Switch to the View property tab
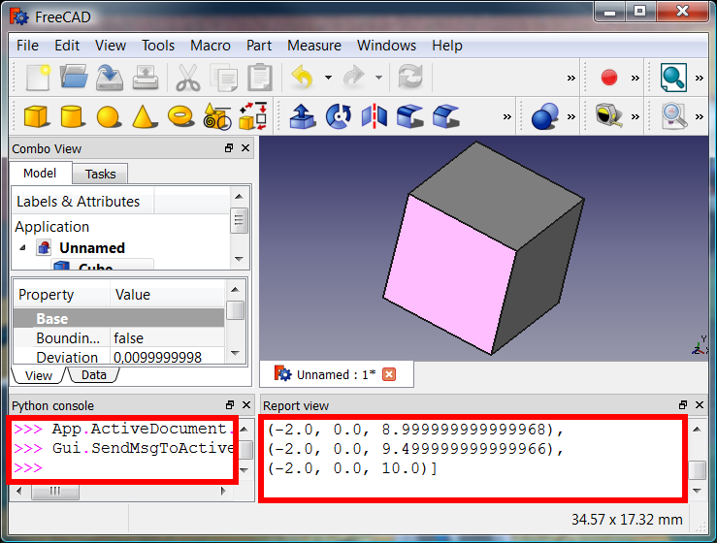This screenshot has width=717, height=543. pyautogui.click(x=39, y=375)
